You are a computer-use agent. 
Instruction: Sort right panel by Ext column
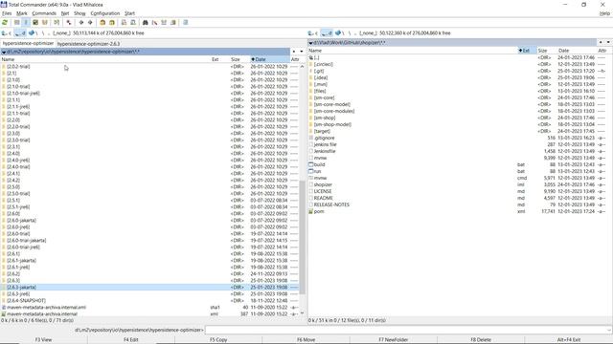coord(526,51)
